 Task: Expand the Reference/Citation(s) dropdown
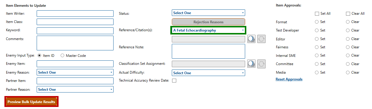click(208, 30)
